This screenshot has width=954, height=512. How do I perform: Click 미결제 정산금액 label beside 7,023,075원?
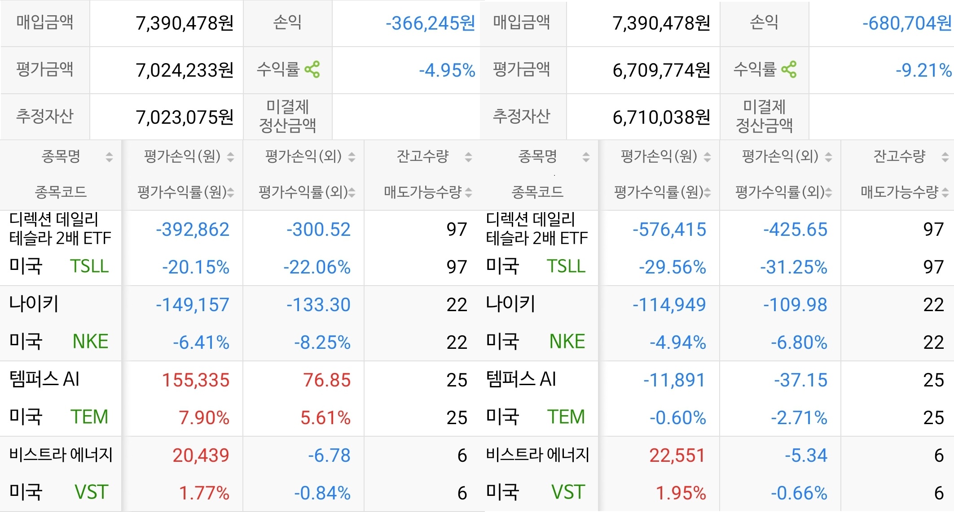pyautogui.click(x=287, y=116)
